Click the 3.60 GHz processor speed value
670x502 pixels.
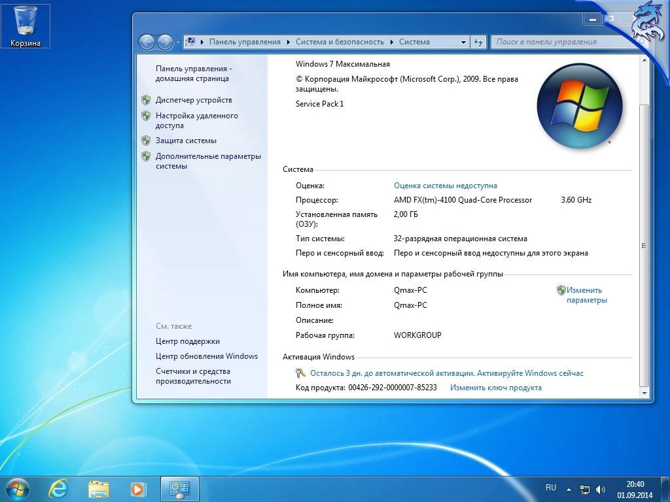pyautogui.click(x=576, y=200)
